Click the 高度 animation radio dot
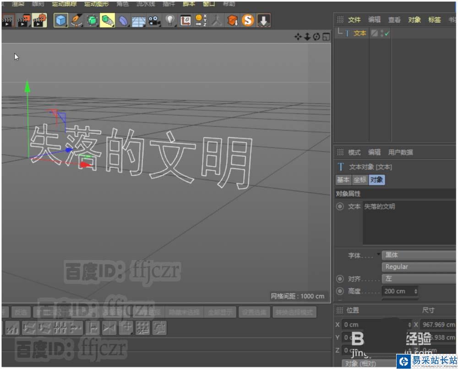 point(340,291)
